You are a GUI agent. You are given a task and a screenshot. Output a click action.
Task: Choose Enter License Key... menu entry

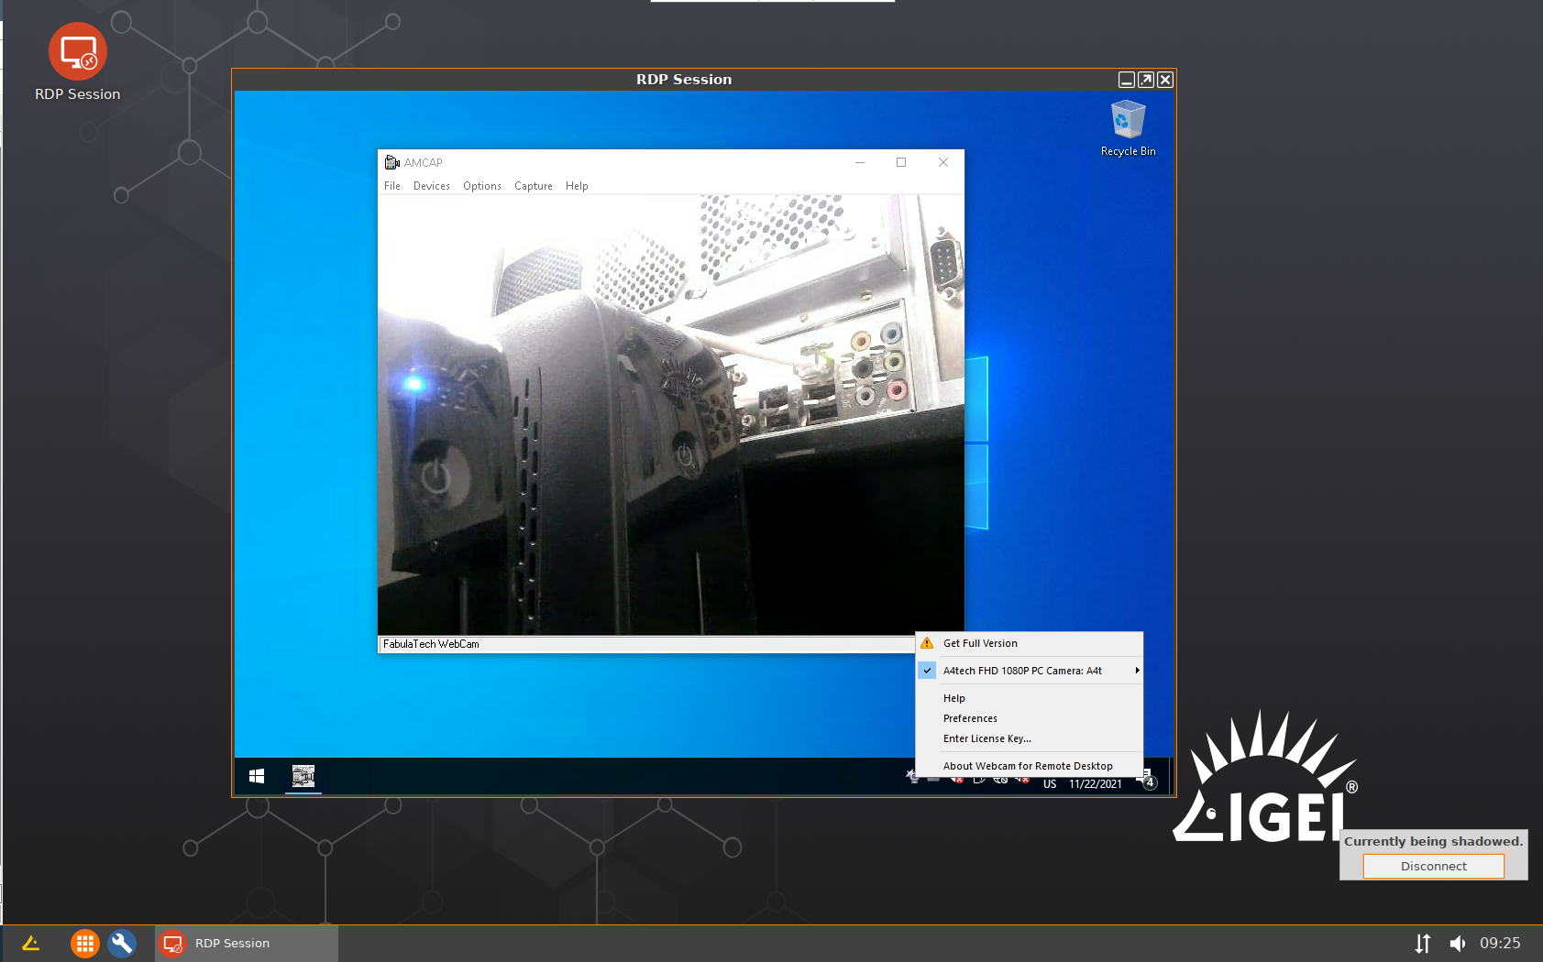(x=1029, y=738)
